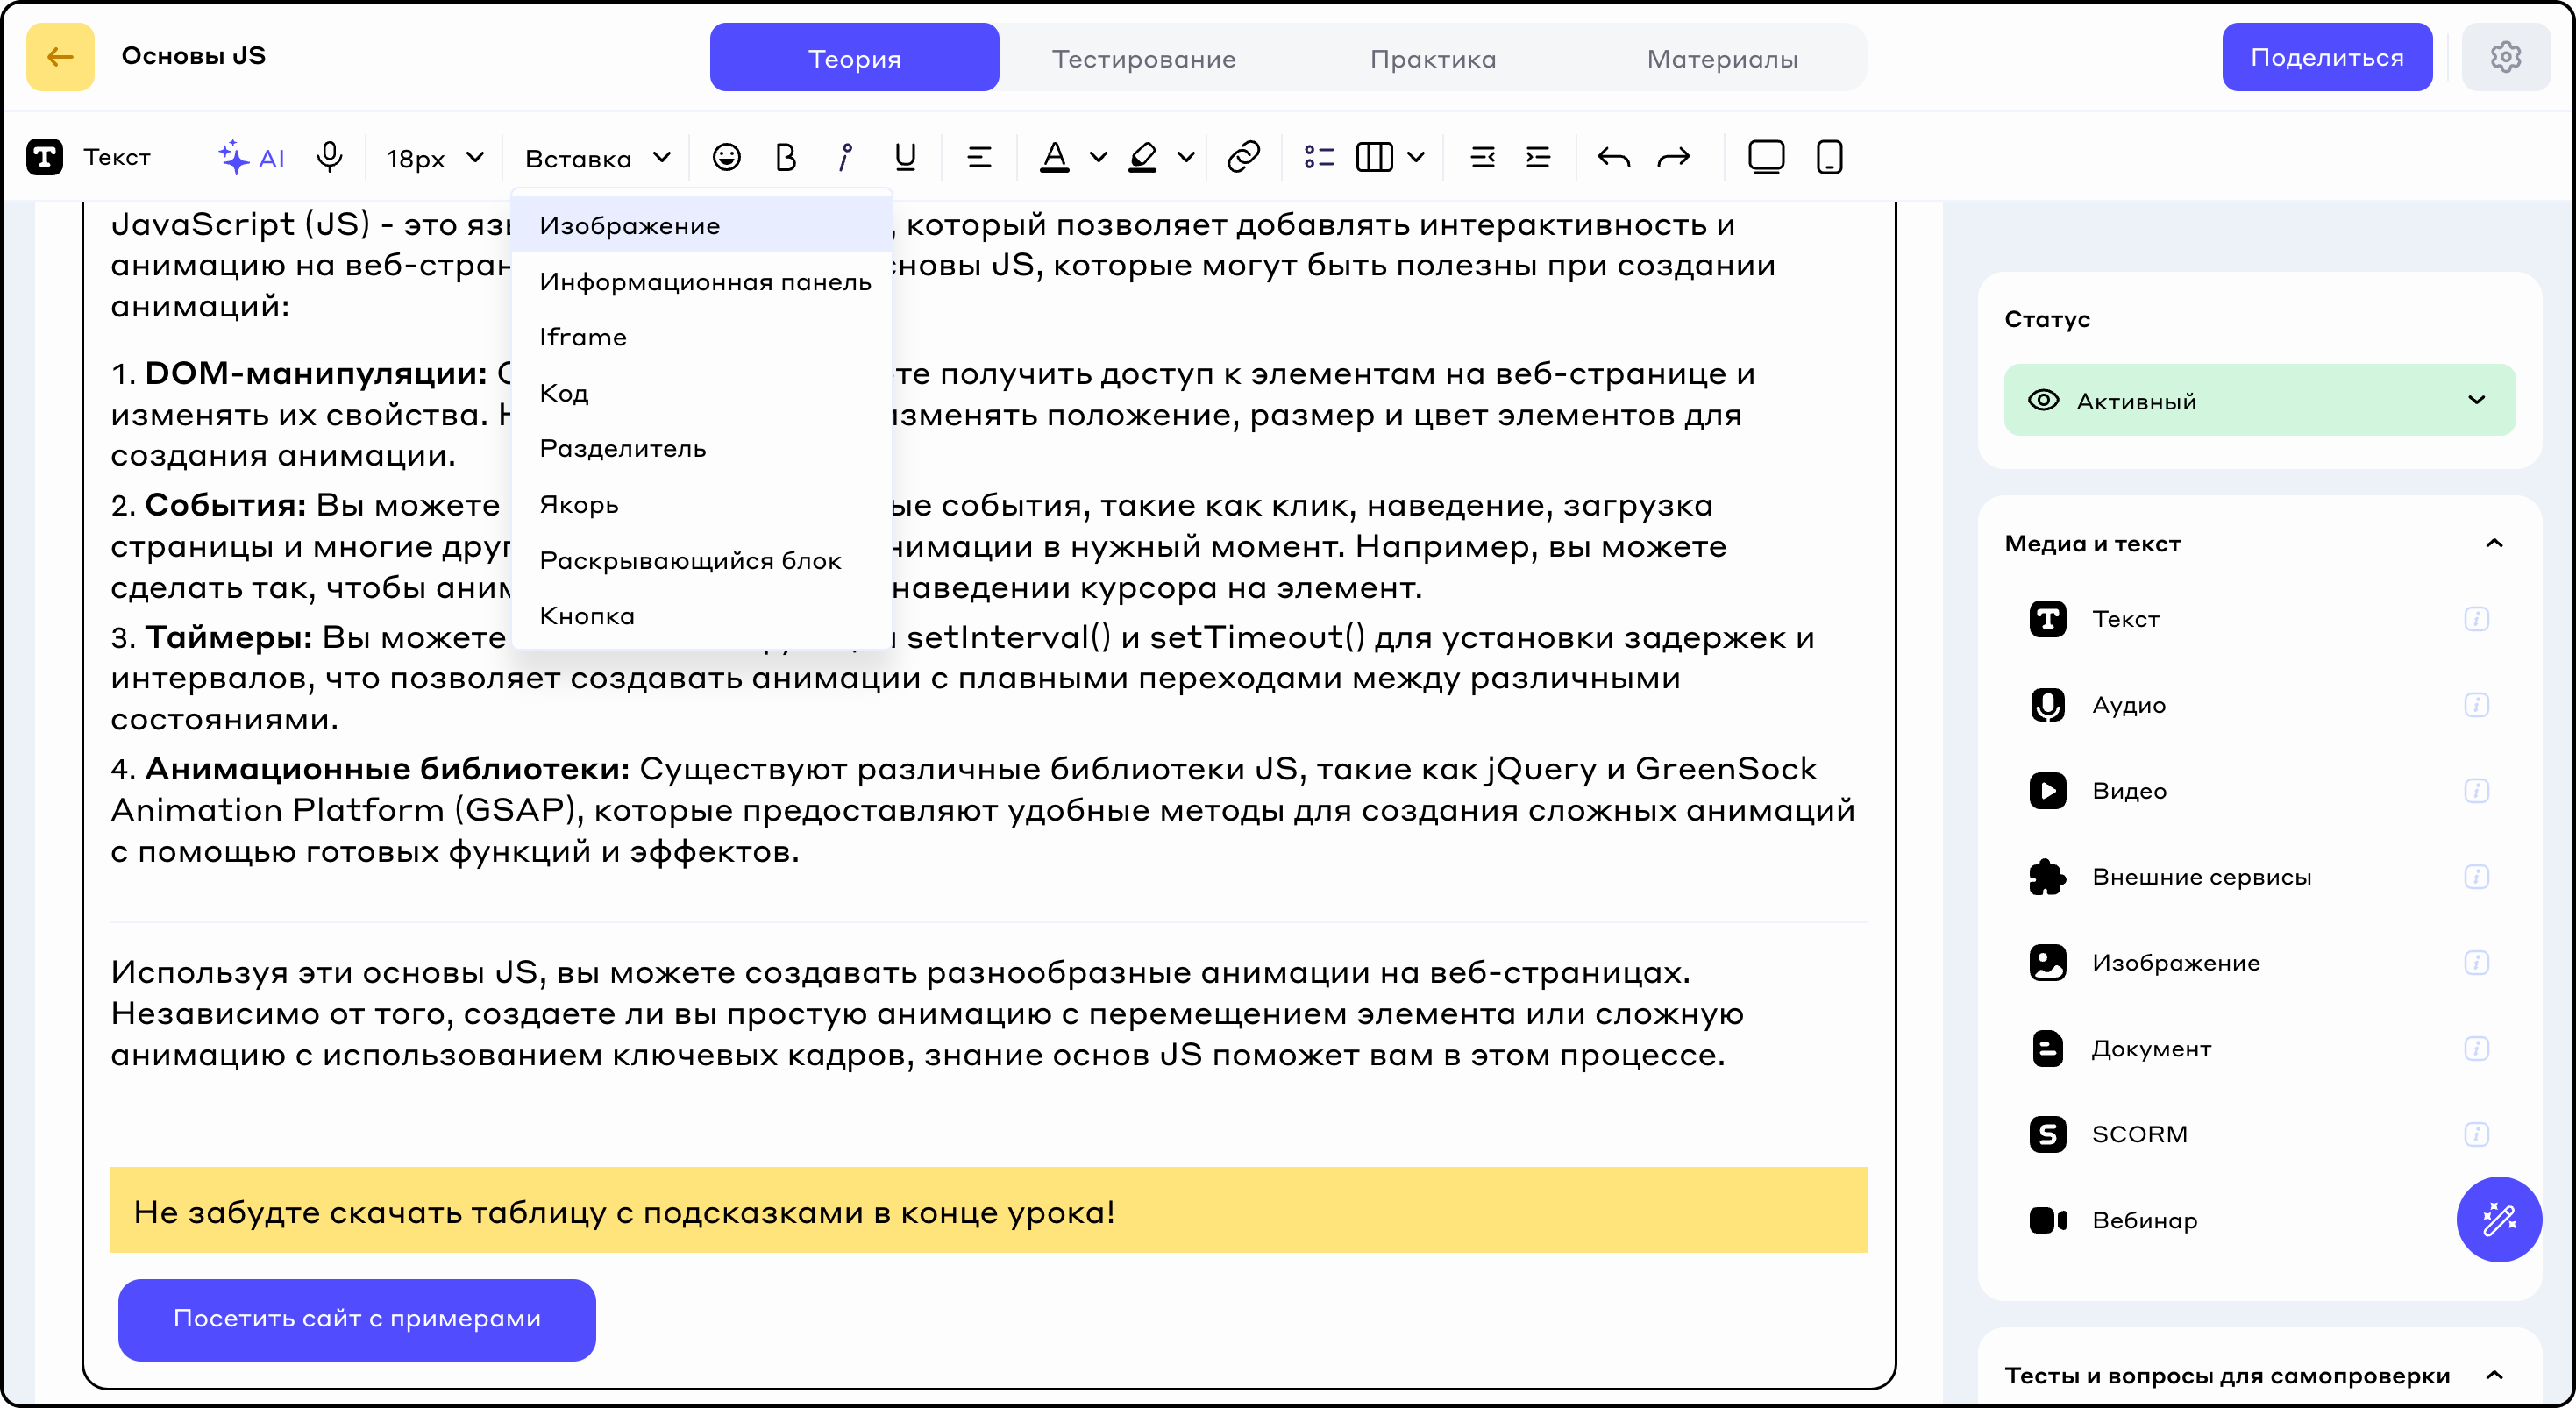Screen dimensions: 2576x1408
Task: Click the microphone voice input icon
Action: tap(329, 157)
